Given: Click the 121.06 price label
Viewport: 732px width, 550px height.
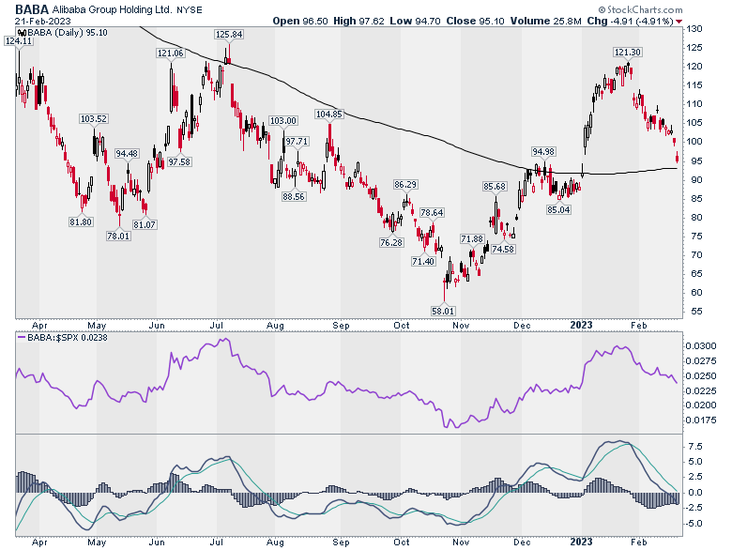Looking at the screenshot, I should coord(171,53).
